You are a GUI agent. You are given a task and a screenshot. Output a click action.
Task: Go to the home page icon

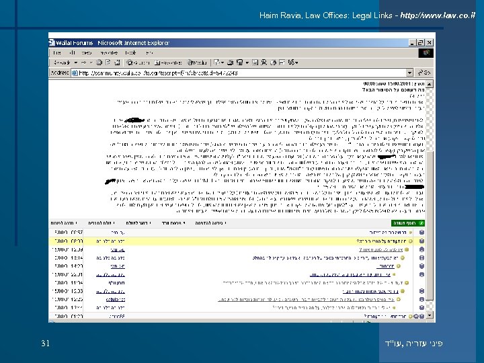[117, 63]
